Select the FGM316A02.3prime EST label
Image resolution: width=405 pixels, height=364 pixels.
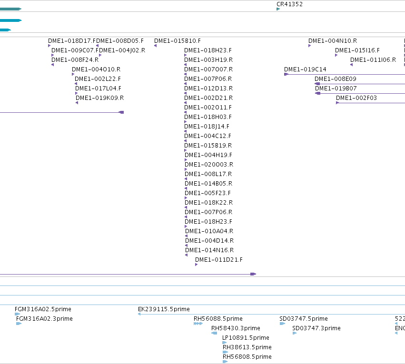tap(44, 319)
